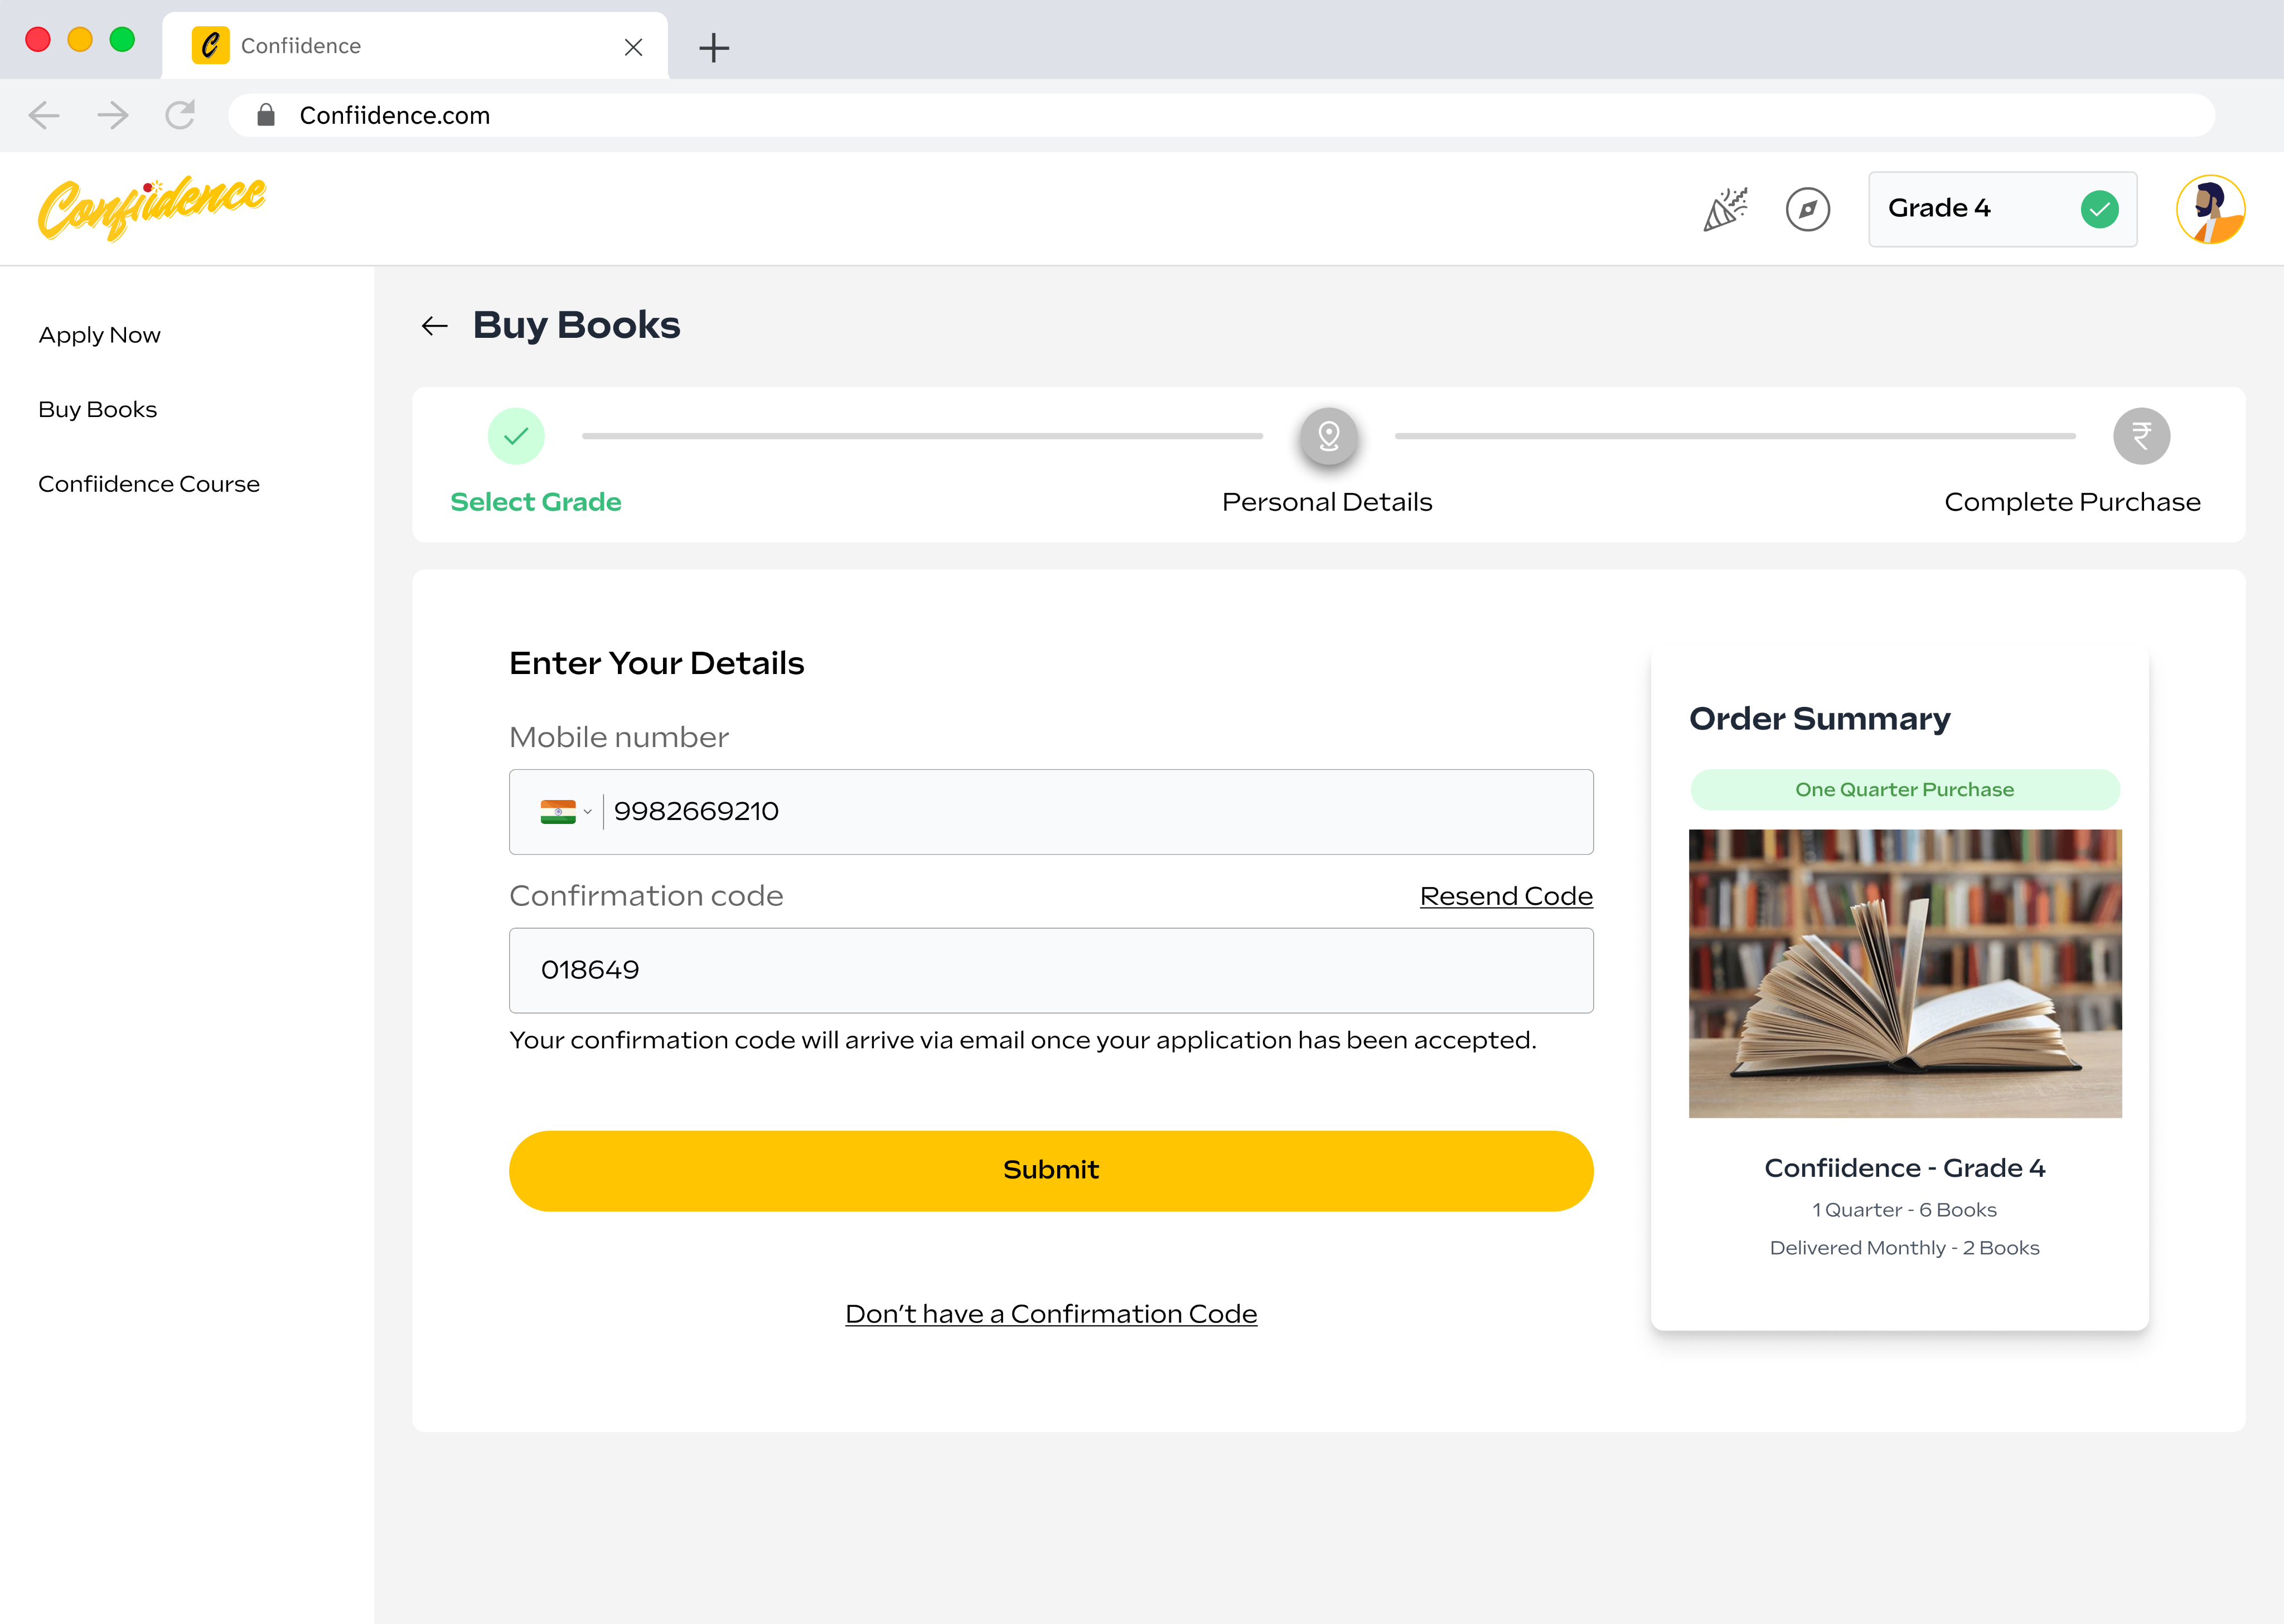Open the compass explore icon
The width and height of the screenshot is (2284, 1624).
click(1807, 209)
